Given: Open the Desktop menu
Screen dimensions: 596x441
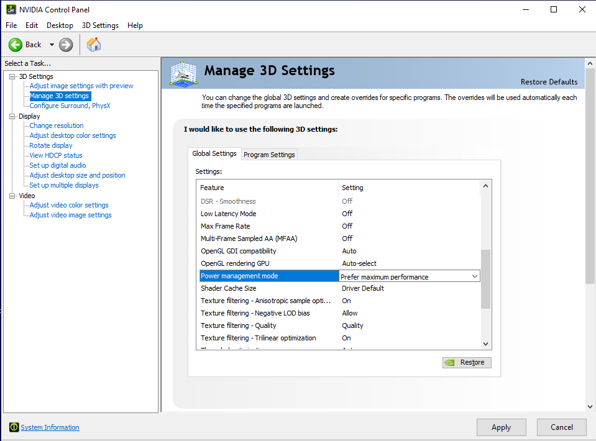Looking at the screenshot, I should coord(60,25).
